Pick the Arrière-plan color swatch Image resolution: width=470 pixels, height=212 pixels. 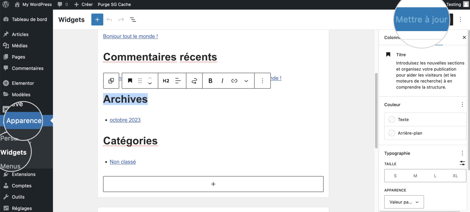392,133
